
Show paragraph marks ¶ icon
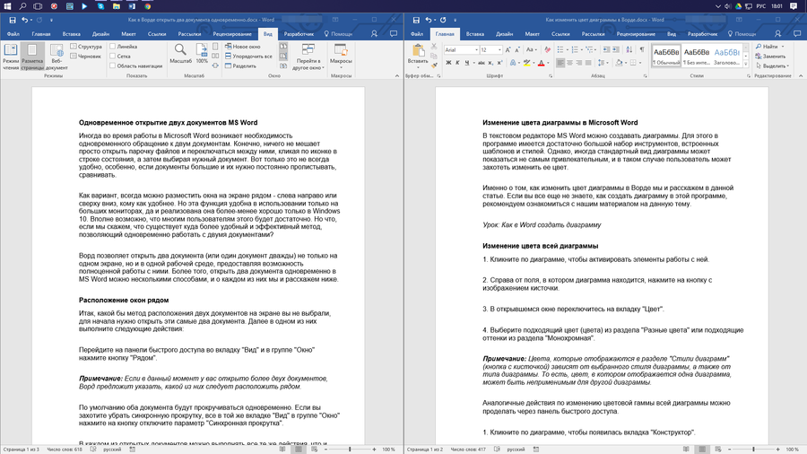tap(642, 49)
